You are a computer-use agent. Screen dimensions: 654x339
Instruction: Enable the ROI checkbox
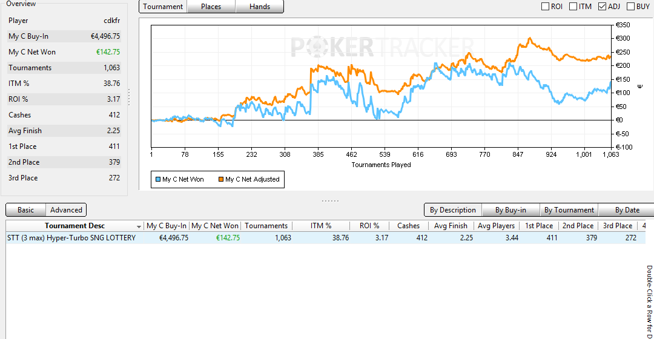point(545,6)
